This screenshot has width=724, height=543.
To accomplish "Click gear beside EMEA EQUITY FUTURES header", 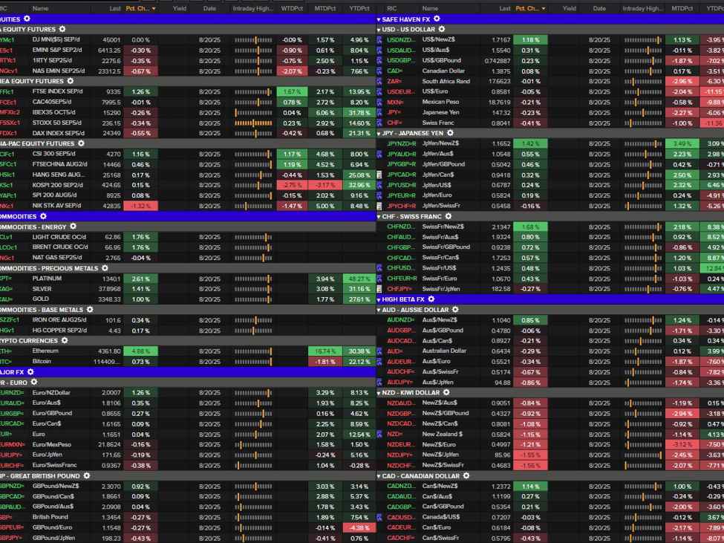I will tap(71, 81).
